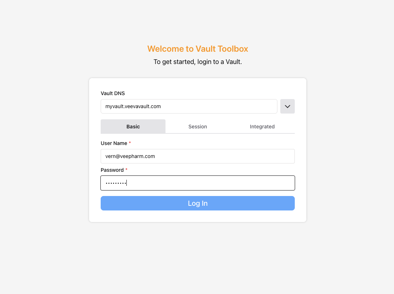Switch to the Basic login tab

133,127
